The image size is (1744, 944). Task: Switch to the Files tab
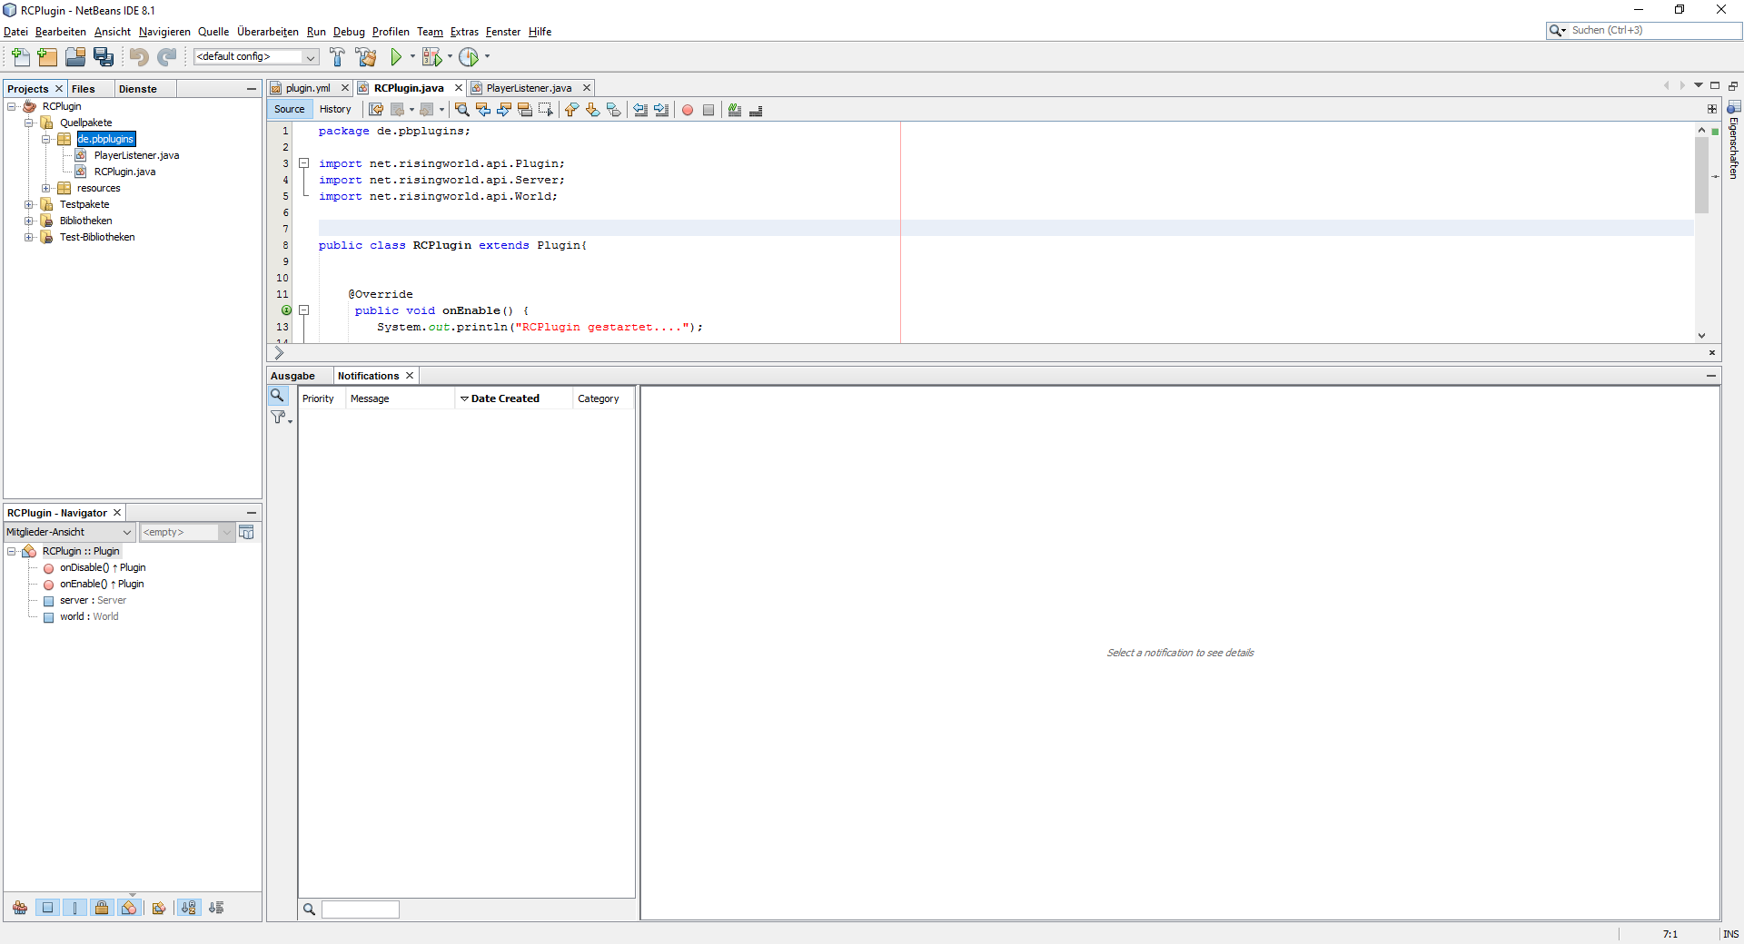(84, 89)
